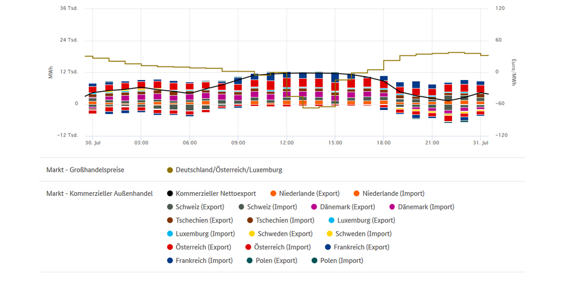Click the MWh left axis title
565x304 pixels.
pos(51,72)
